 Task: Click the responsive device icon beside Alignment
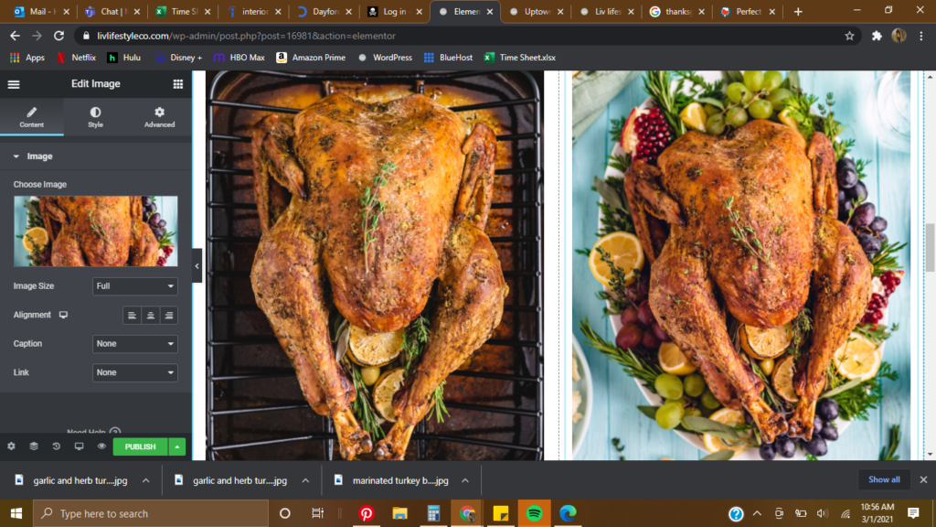[63, 315]
